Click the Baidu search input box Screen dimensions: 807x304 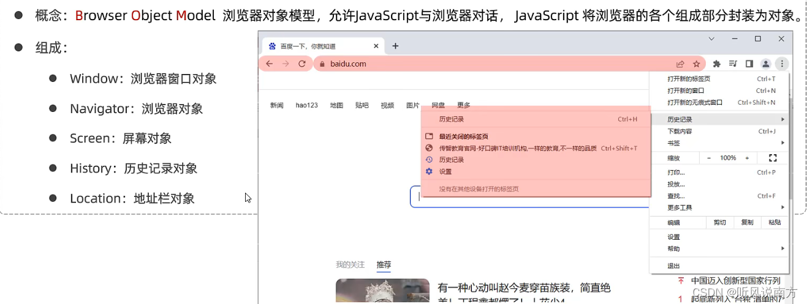click(x=530, y=196)
